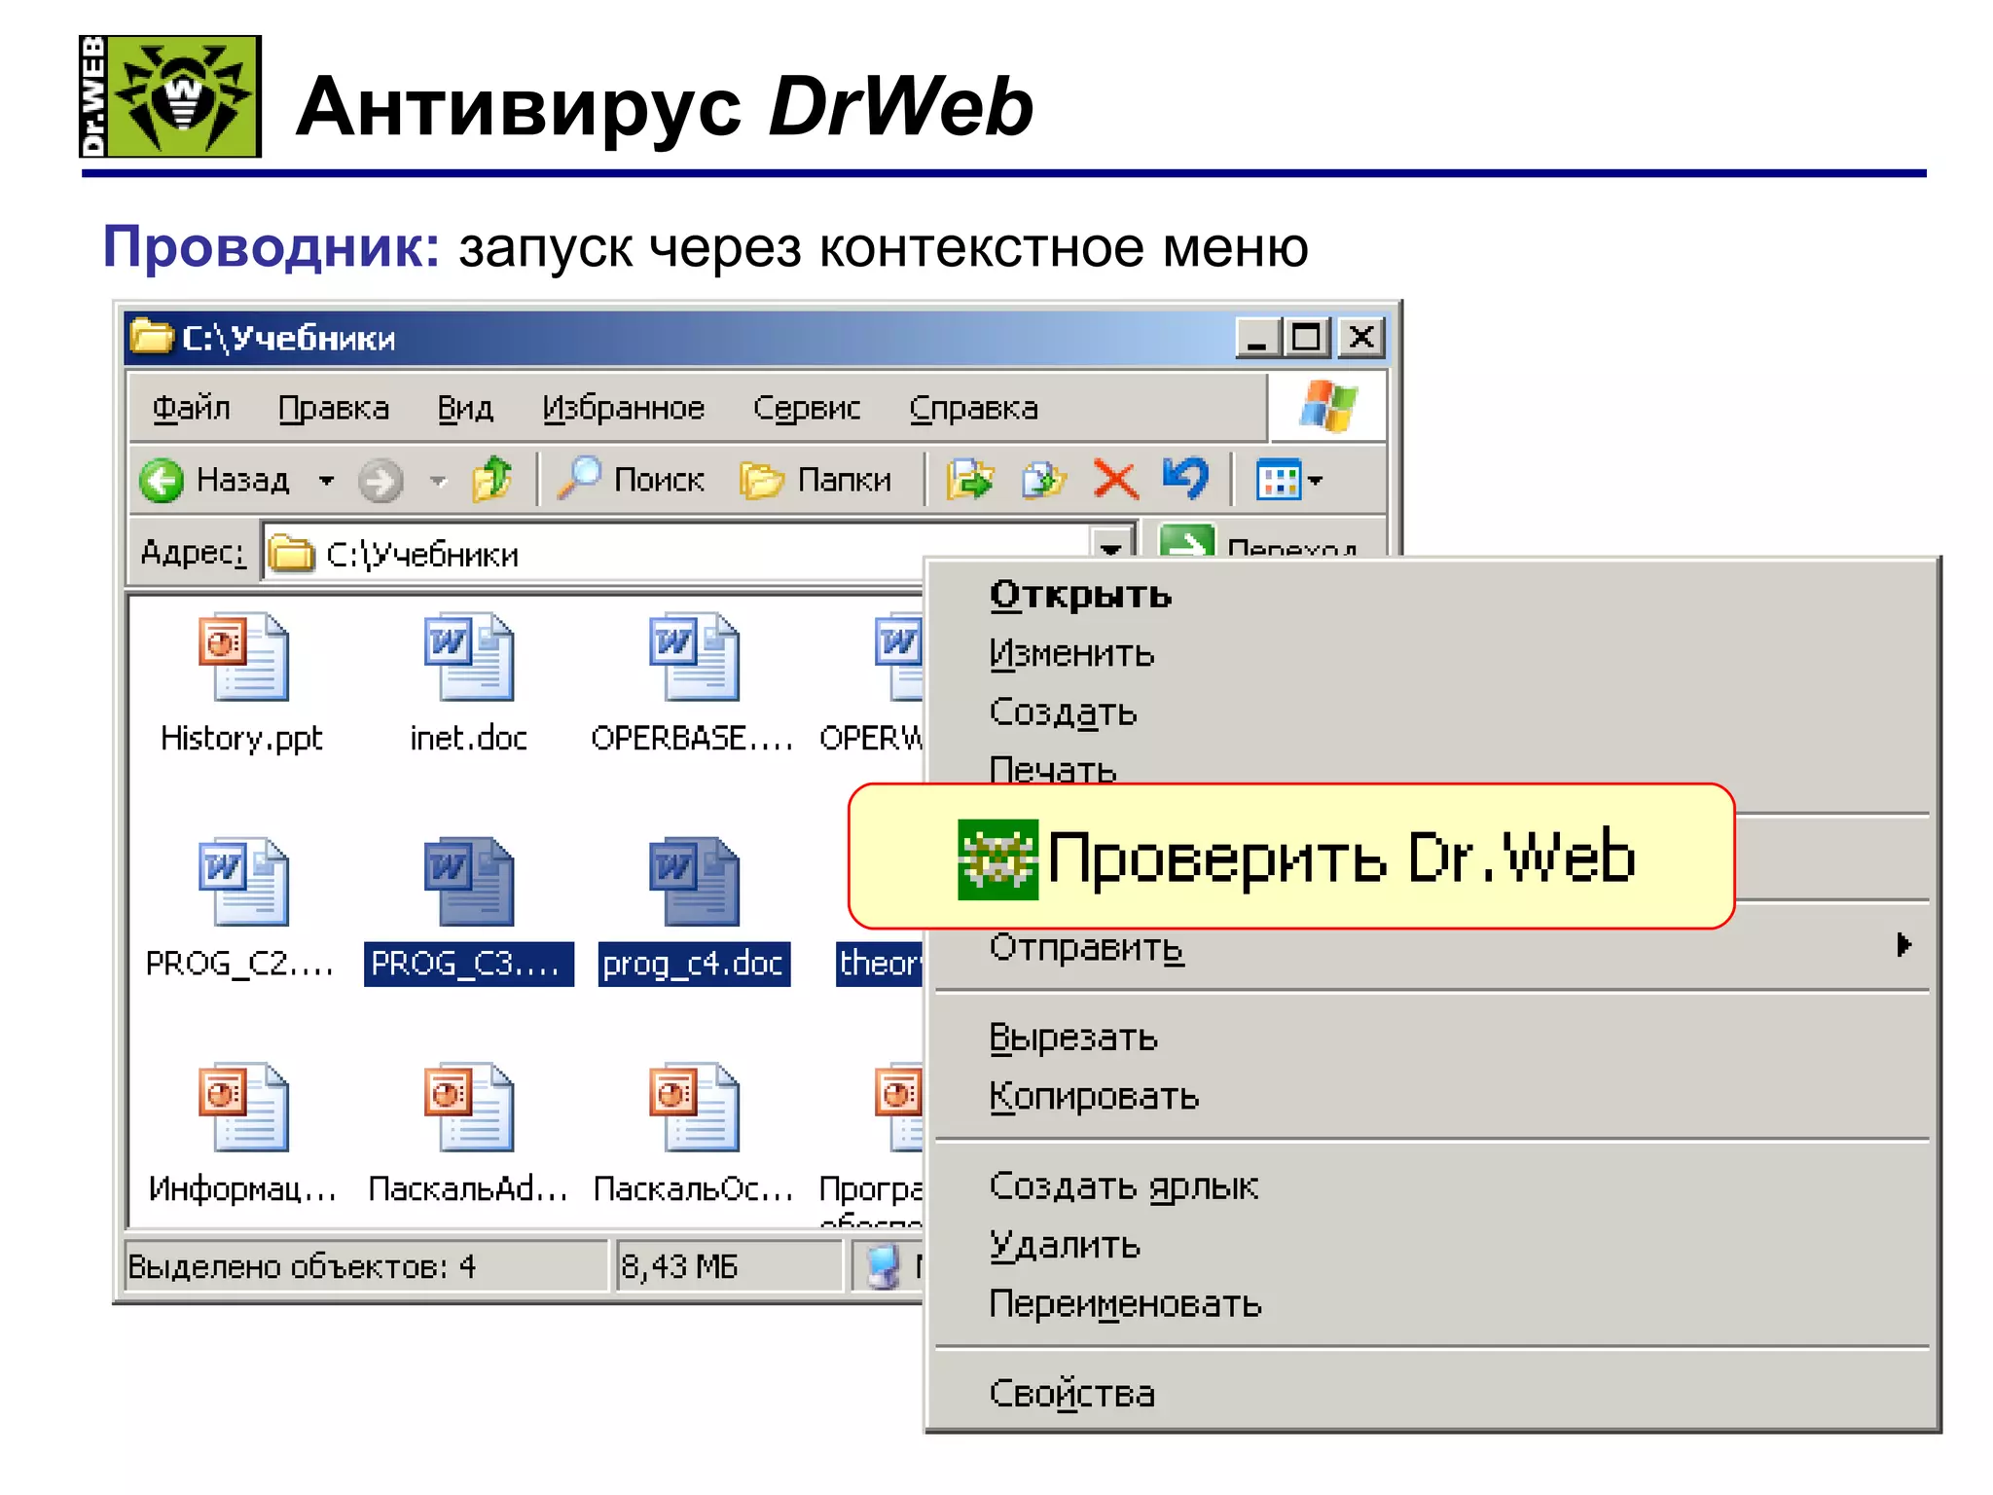This screenshot has width=1993, height=1495.
Task: Open the Правка menu
Action: pyautogui.click(x=334, y=408)
